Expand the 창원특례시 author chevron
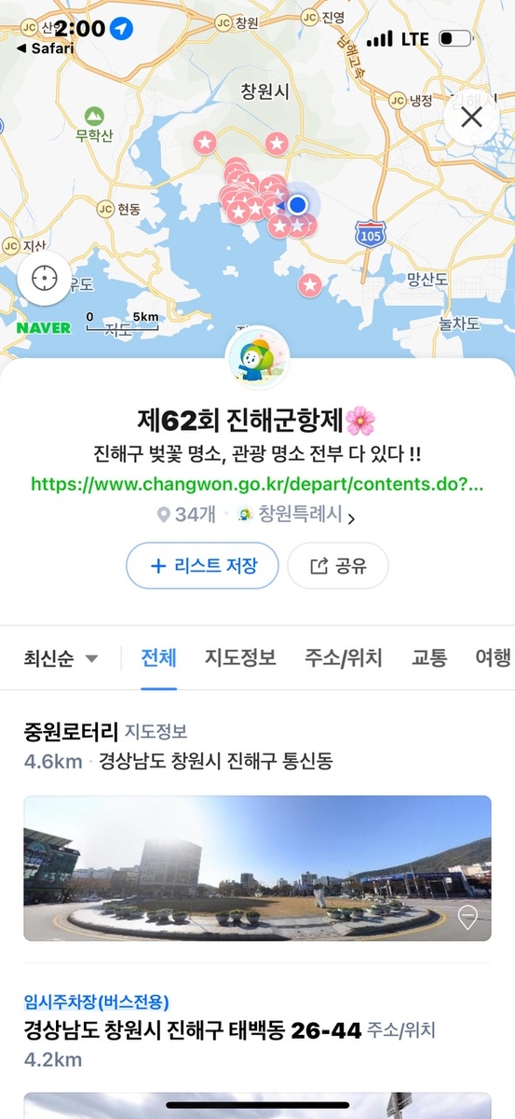The width and height of the screenshot is (515, 1119). (351, 515)
